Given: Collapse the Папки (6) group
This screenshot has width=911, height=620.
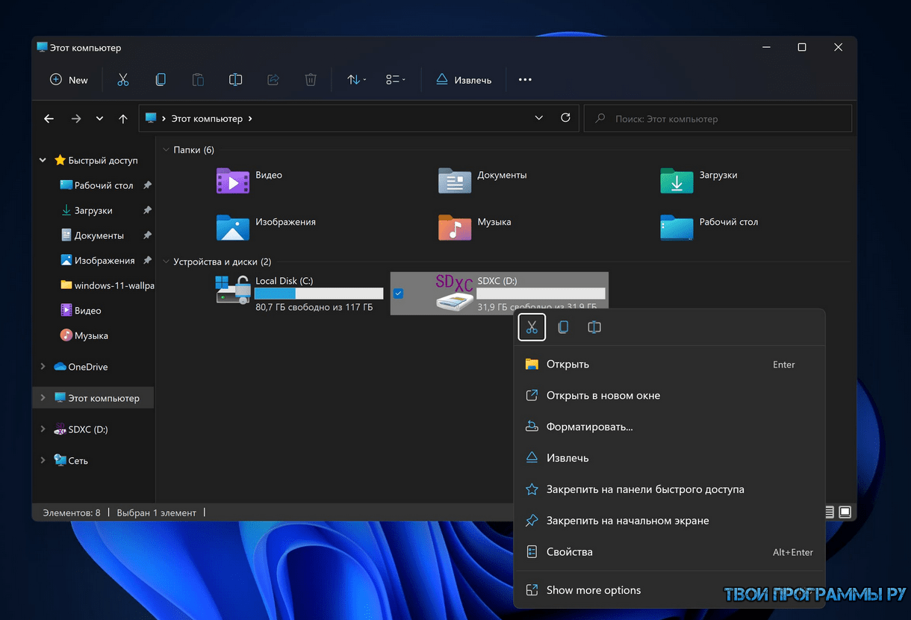Looking at the screenshot, I should [166, 150].
